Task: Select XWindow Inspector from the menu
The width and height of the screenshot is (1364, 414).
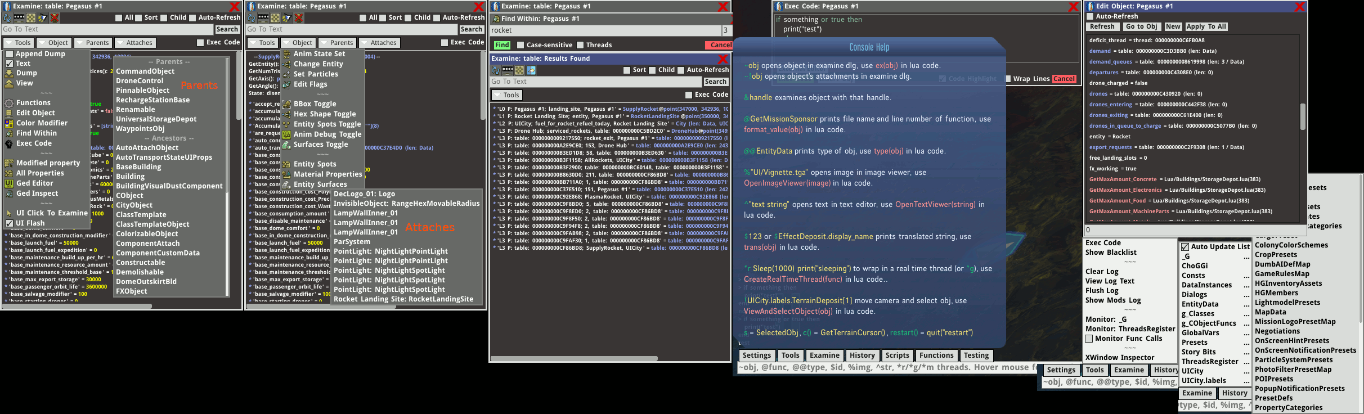Action: (1119, 358)
